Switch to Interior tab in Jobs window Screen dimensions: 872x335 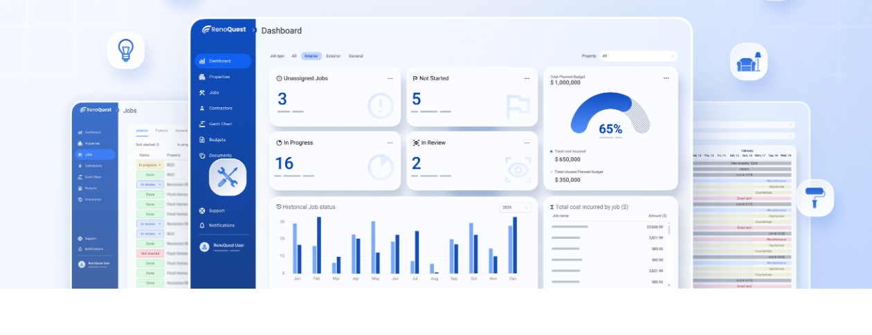point(142,130)
